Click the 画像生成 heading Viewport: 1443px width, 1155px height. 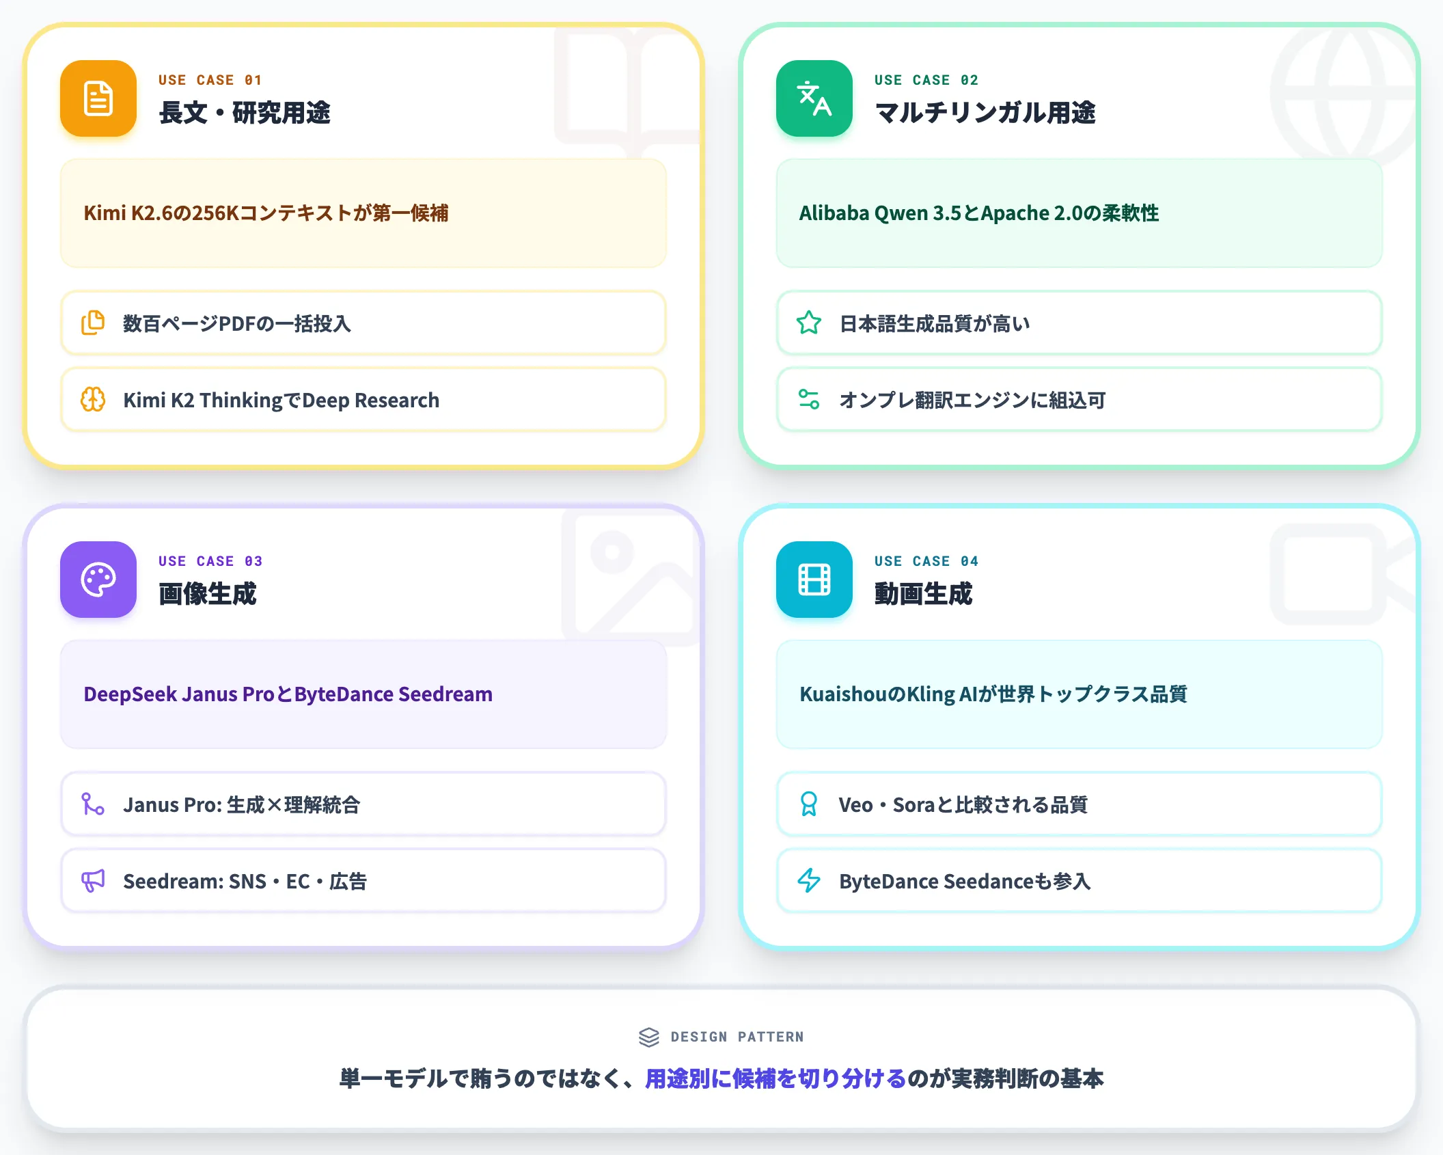(208, 594)
